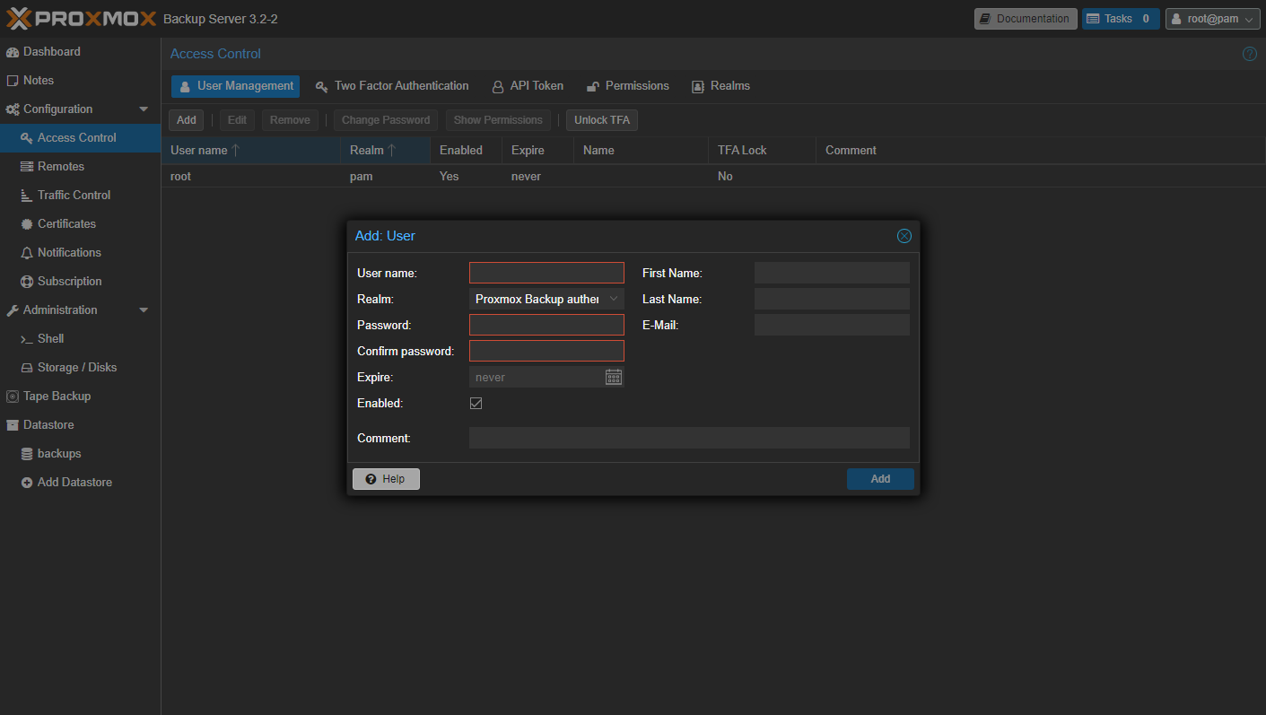1266x715 pixels.
Task: Toggle the Enabled checkbox
Action: click(476, 404)
